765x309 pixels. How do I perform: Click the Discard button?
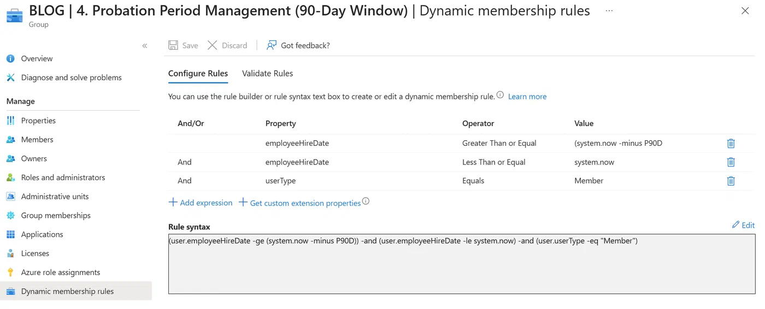point(227,45)
